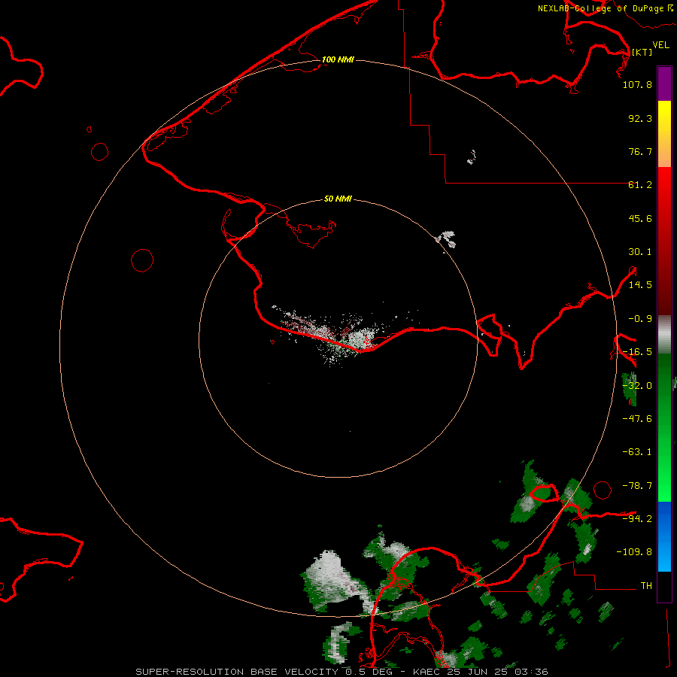Click the -78.7 legend value
Image resolution: width=677 pixels, height=677 pixels.
(637, 486)
